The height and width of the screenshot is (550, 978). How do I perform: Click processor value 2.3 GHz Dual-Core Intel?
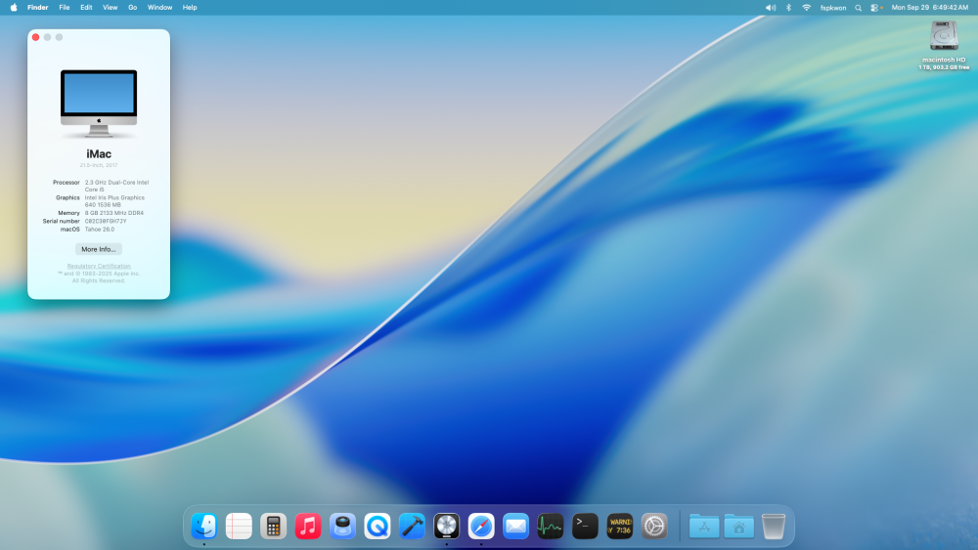[116, 183]
